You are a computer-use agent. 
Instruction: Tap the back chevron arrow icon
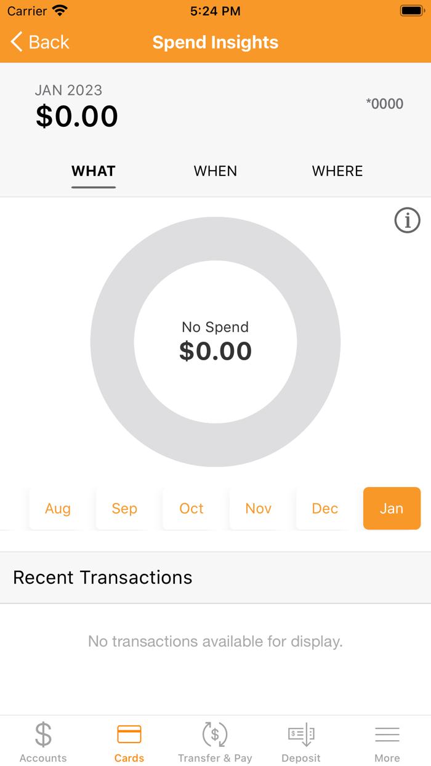tap(15, 42)
